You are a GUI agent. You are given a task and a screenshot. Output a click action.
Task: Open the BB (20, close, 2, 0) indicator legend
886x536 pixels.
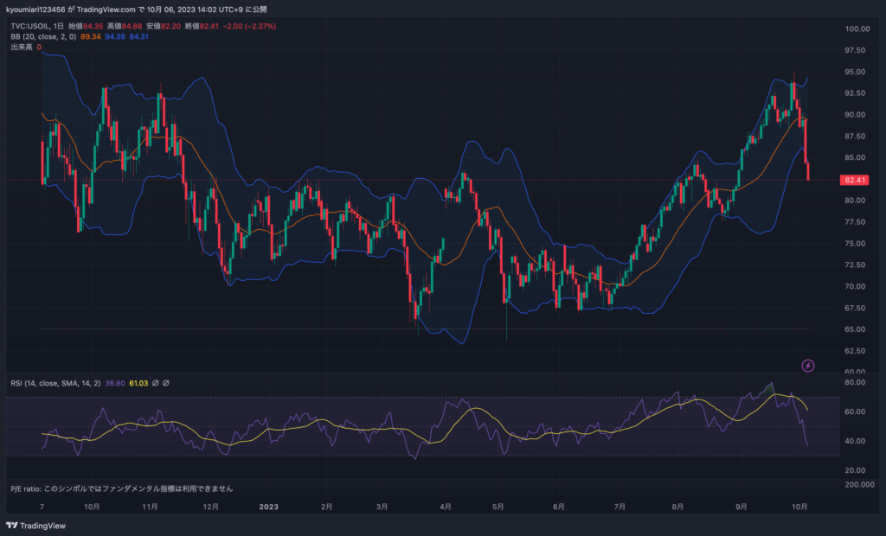point(43,36)
